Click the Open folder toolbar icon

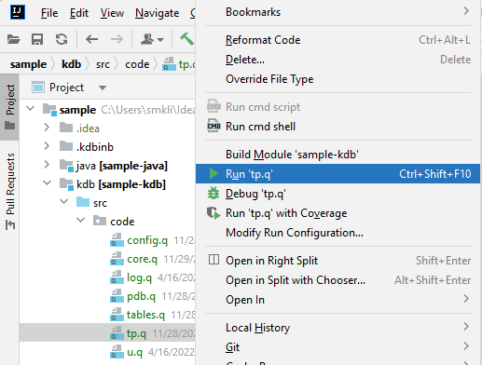[14, 39]
